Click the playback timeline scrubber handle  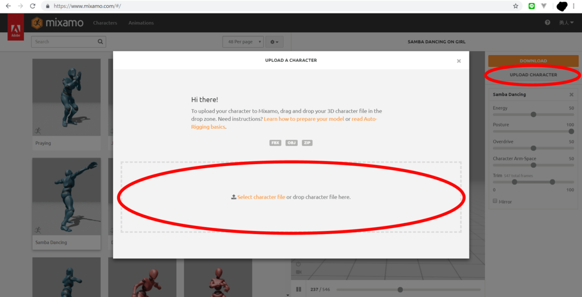point(400,290)
